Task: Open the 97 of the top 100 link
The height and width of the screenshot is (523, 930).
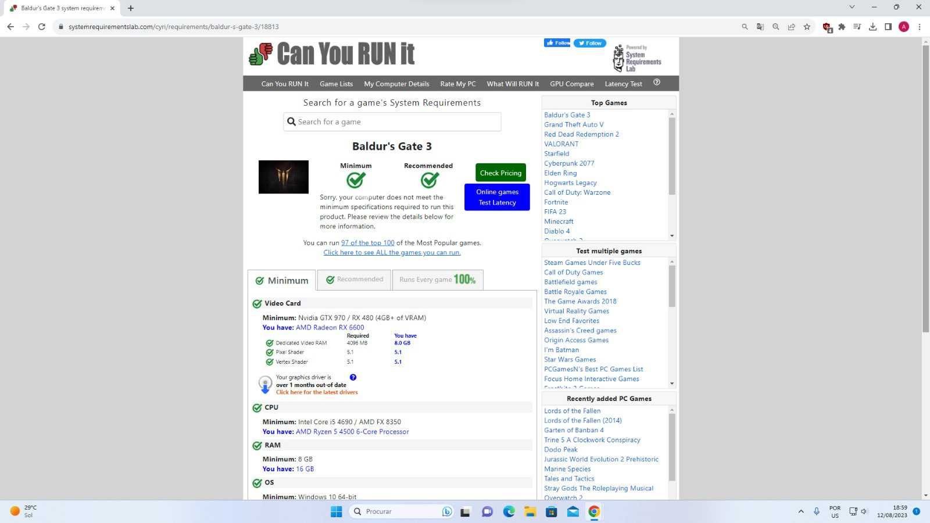Action: pos(368,243)
